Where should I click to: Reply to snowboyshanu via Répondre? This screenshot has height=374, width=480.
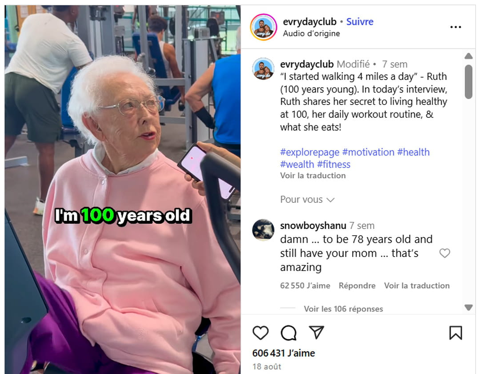pos(357,286)
